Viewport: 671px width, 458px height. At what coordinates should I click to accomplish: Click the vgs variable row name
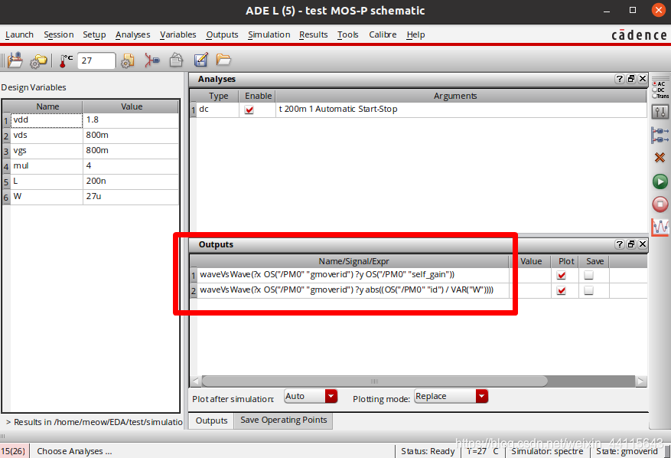pos(46,151)
